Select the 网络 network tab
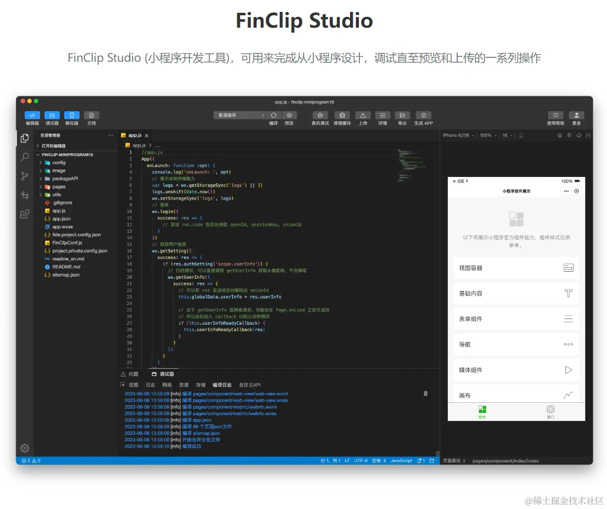This screenshot has height=509, width=607. 167,385
